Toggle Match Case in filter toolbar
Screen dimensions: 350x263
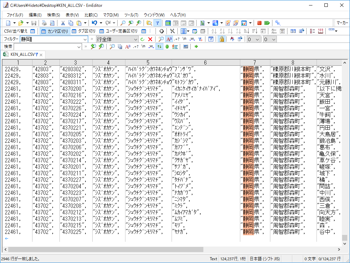(169, 39)
